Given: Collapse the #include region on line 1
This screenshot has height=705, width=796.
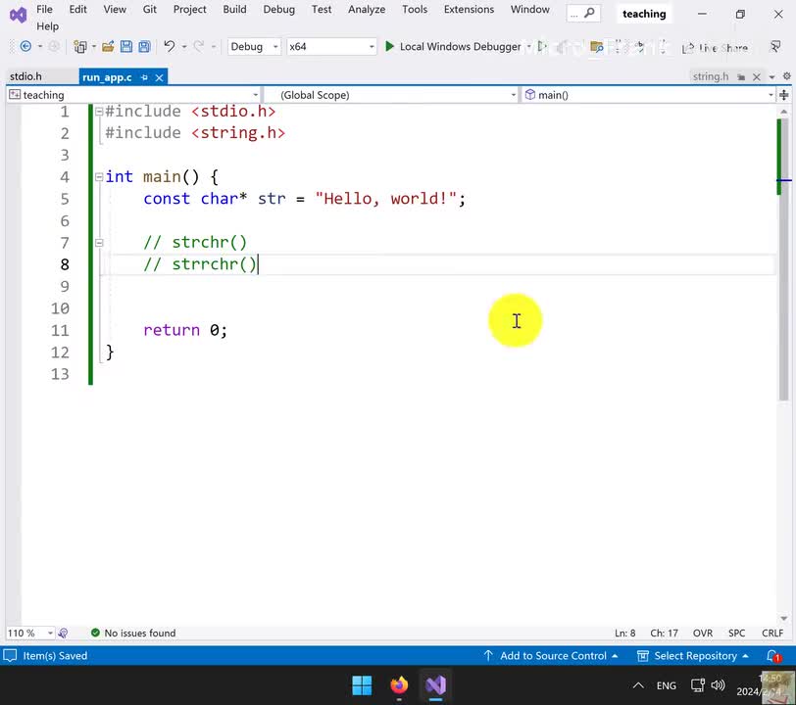Looking at the screenshot, I should pyautogui.click(x=98, y=112).
